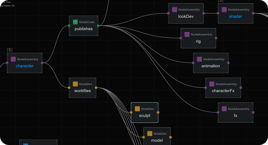Image resolution: width=268 pixels, height=145 pixels.
Task: Click the green crate icon on publishes node
Action: (75, 22)
